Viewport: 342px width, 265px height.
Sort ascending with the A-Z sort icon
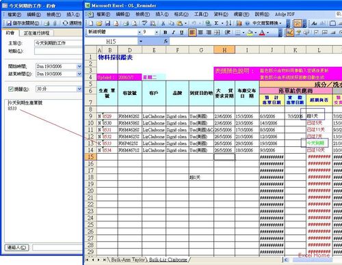228,23
